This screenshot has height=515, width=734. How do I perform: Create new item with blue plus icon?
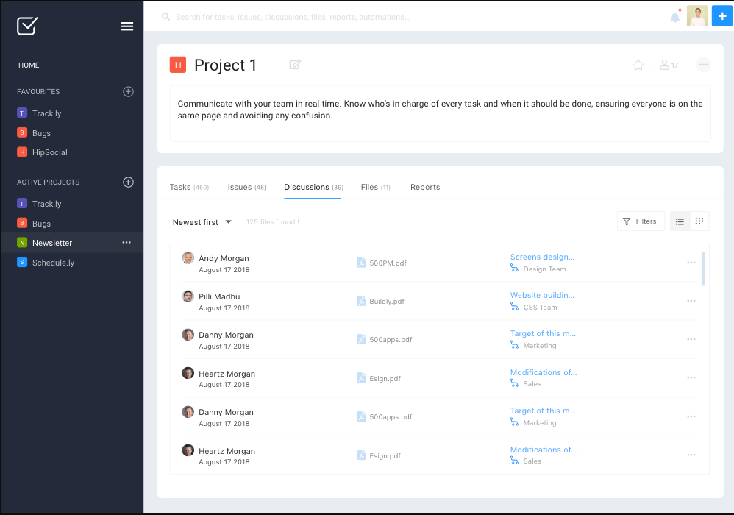click(721, 15)
